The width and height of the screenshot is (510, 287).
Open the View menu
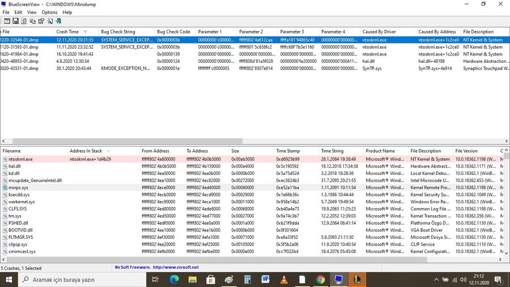point(32,12)
